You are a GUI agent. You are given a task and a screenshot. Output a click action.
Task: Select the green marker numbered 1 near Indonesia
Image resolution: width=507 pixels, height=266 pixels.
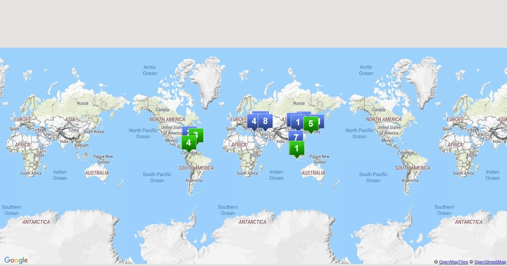(297, 149)
